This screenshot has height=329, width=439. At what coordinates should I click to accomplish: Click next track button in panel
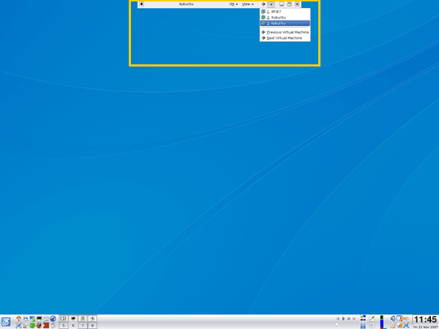[x=354, y=319]
